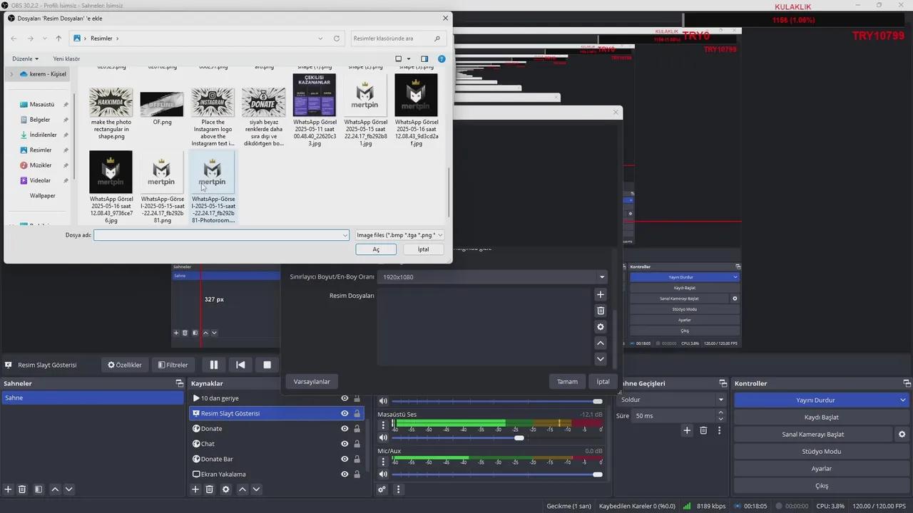This screenshot has height=513, width=913.
Task: Click the Aç button
Action: coord(376,249)
